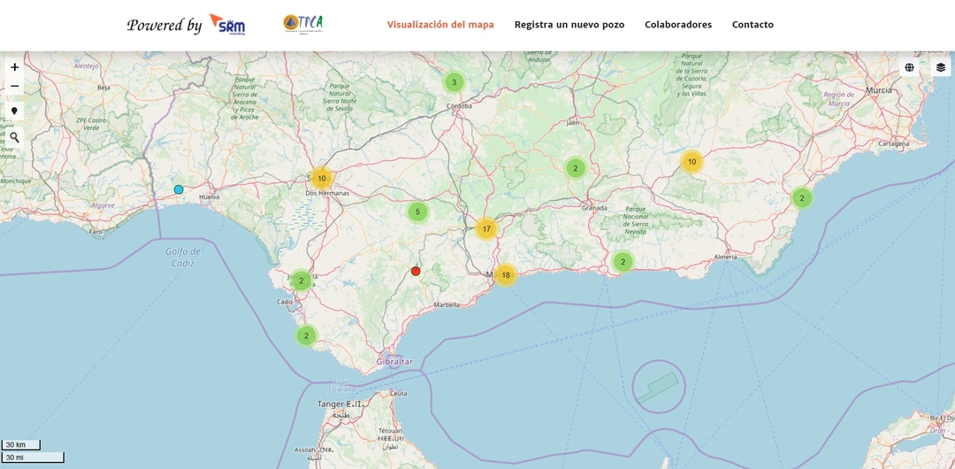Expand the cluster of 2 on the Almería east coast
Viewport: 955px width, 469px height.
click(802, 197)
